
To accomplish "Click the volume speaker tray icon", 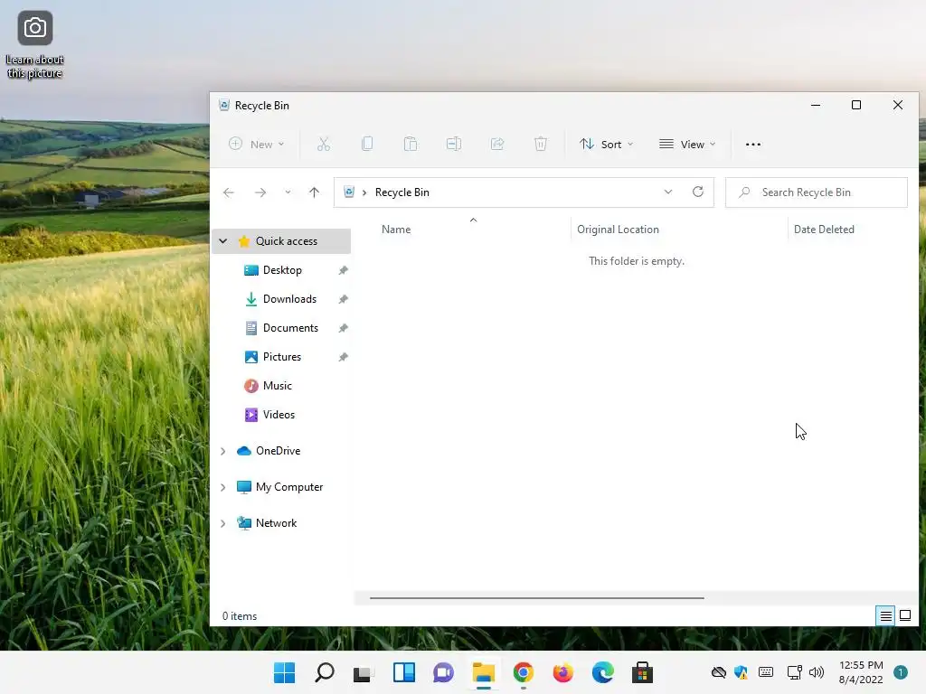I will click(x=817, y=672).
